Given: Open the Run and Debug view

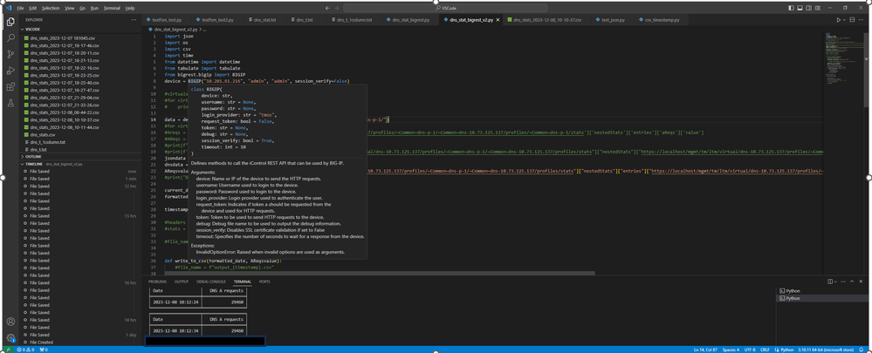Looking at the screenshot, I should pyautogui.click(x=10, y=71).
